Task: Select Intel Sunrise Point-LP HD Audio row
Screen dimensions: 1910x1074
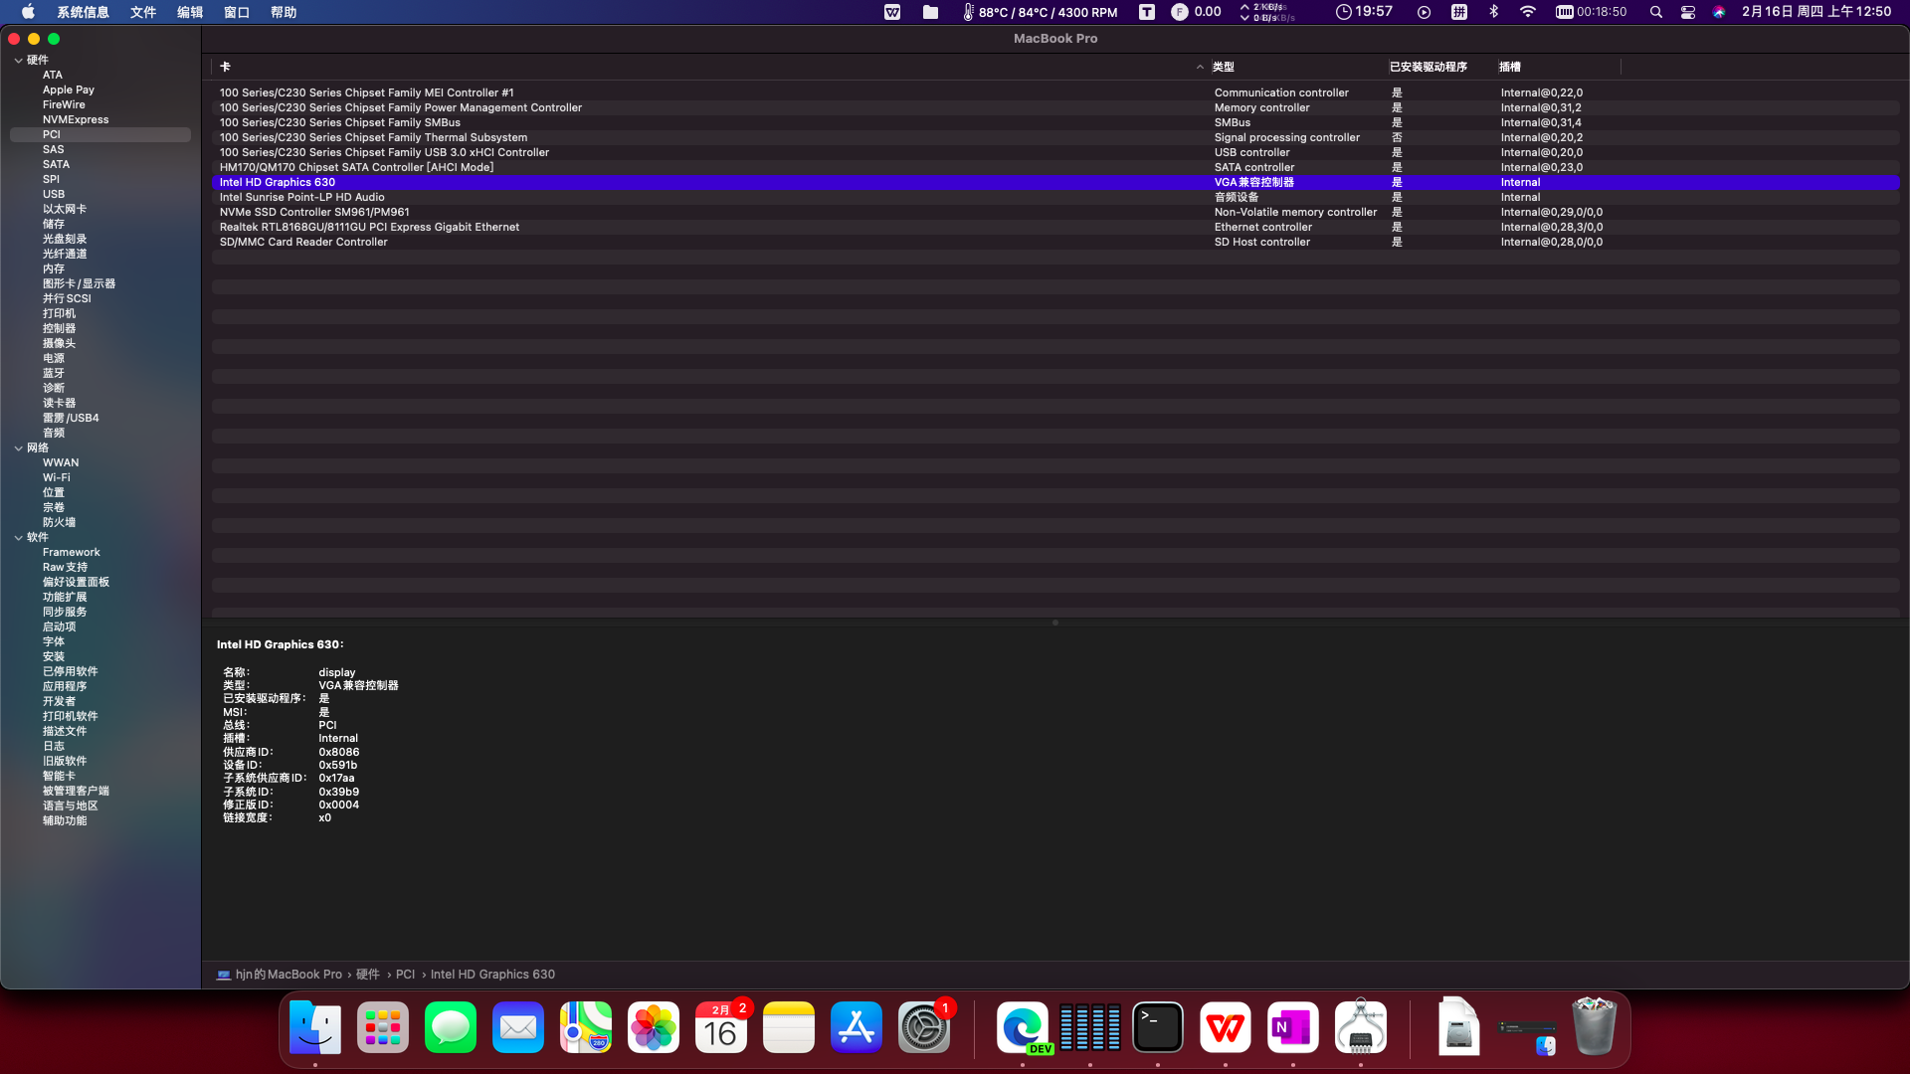Action: click(1055, 197)
